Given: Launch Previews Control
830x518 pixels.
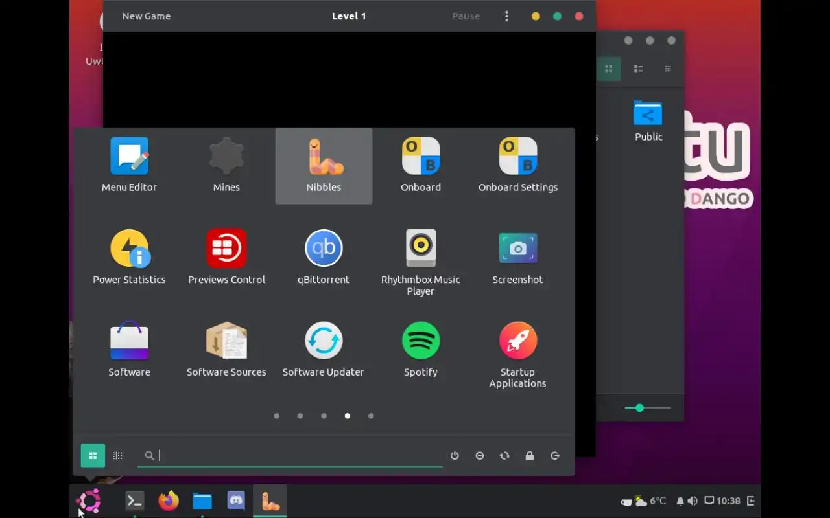Looking at the screenshot, I should [226, 257].
